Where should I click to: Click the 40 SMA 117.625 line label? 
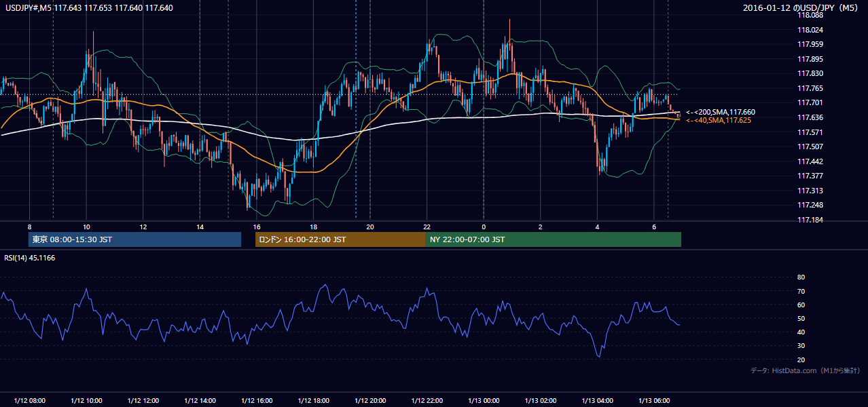[x=719, y=120]
